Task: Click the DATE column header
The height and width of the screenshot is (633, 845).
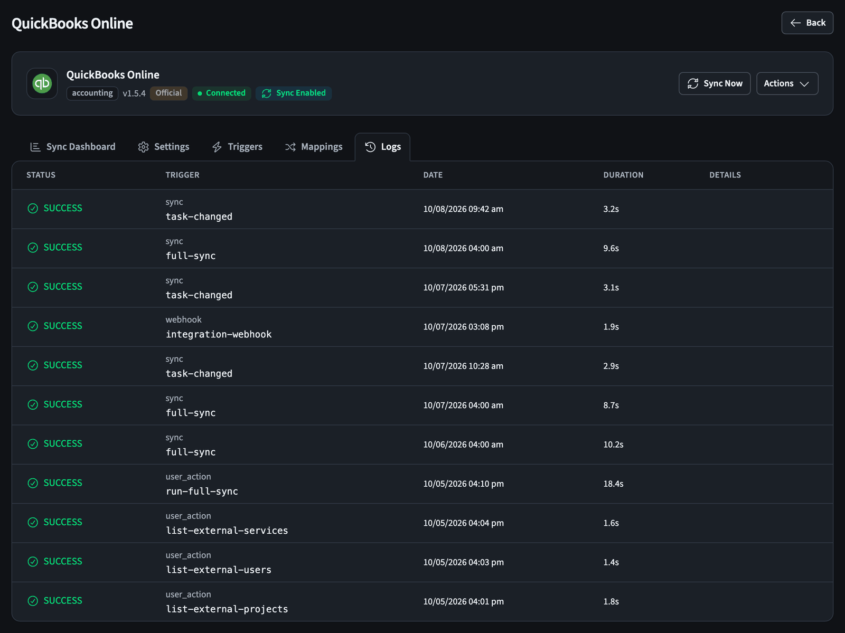Action: 433,175
